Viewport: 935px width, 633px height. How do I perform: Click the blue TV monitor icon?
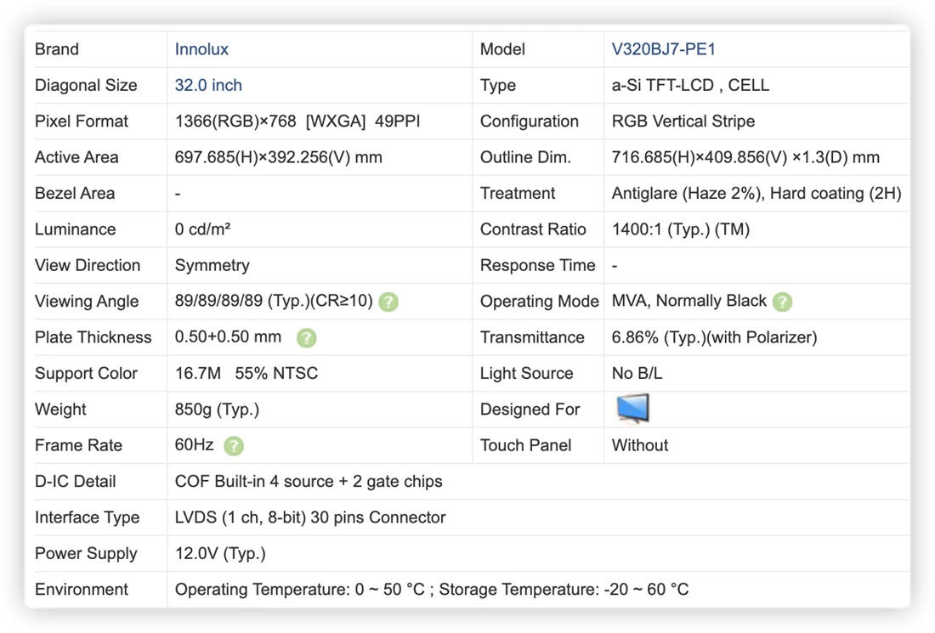[632, 409]
